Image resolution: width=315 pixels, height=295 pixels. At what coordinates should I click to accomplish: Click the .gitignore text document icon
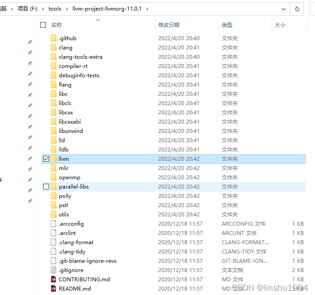coord(53,270)
